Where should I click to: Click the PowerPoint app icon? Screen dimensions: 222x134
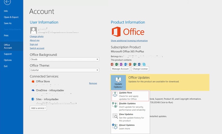(130, 64)
